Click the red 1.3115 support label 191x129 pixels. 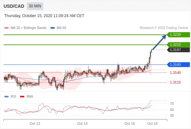coord(175,82)
